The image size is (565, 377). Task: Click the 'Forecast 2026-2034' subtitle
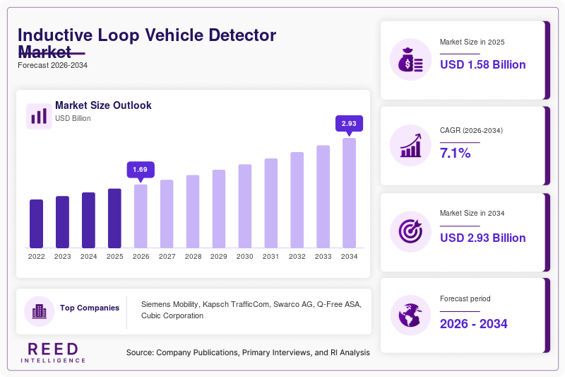pos(52,65)
